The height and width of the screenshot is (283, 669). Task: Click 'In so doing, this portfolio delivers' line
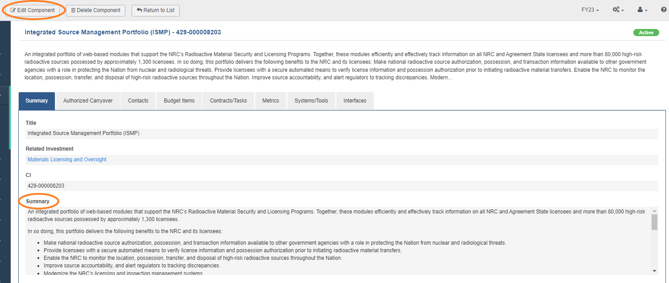click(x=125, y=231)
